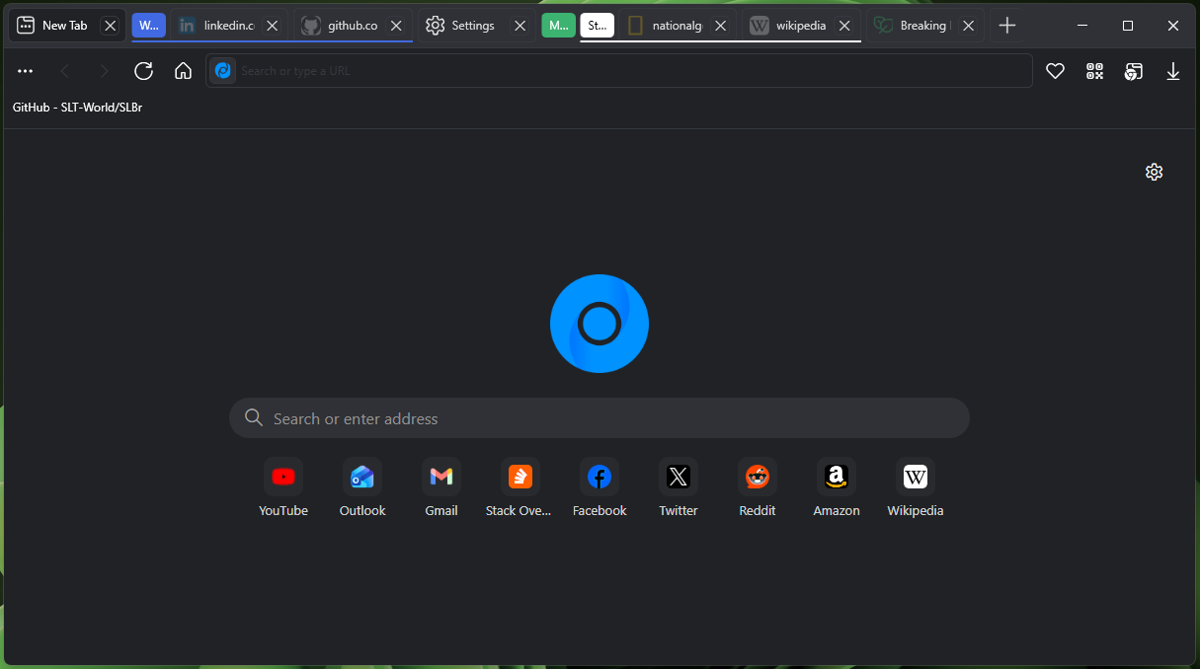This screenshot has height=669, width=1200.
Task: Switch to the nationalgeographic tab
Action: 678,26
